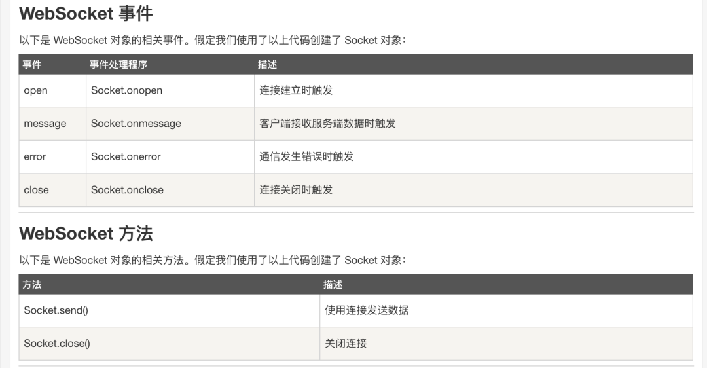Click the Socket.onclose handler cell
The image size is (707, 368).
click(170, 190)
